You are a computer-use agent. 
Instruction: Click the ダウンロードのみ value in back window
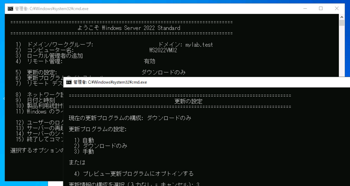(163, 72)
